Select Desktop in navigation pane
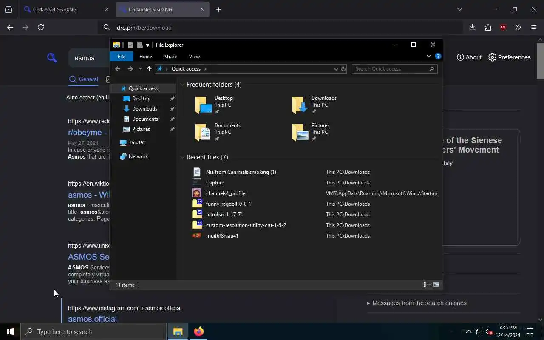The image size is (544, 340). click(x=141, y=99)
